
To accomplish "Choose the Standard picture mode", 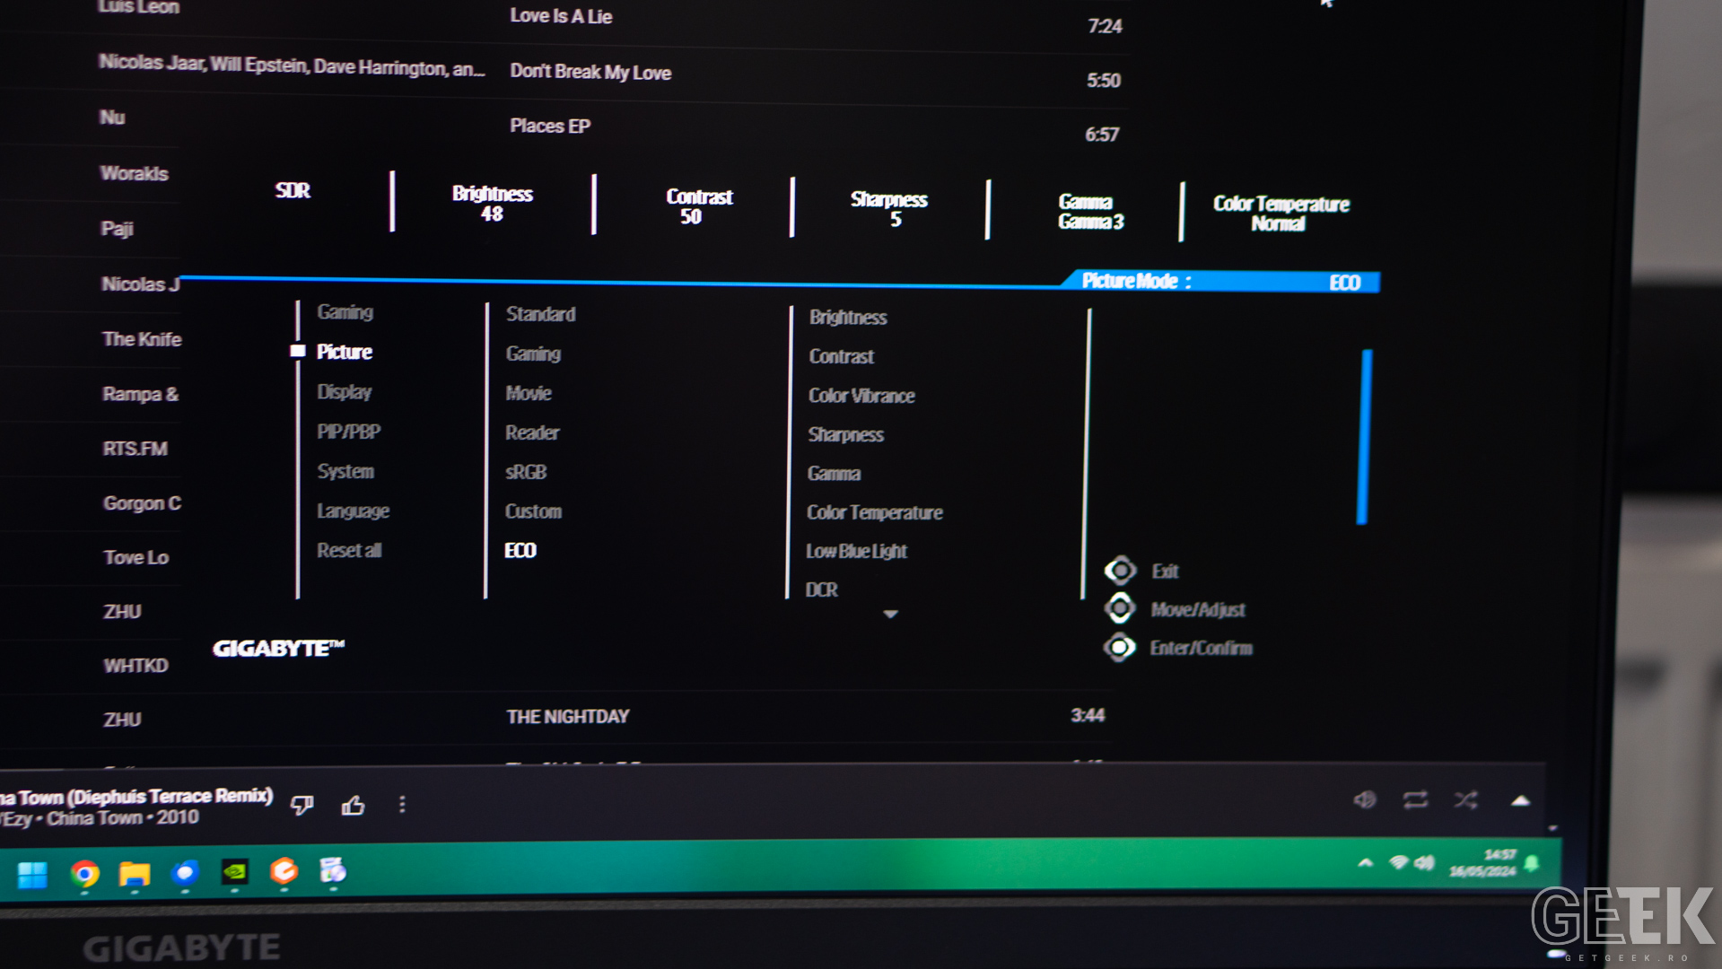I will 540,314.
